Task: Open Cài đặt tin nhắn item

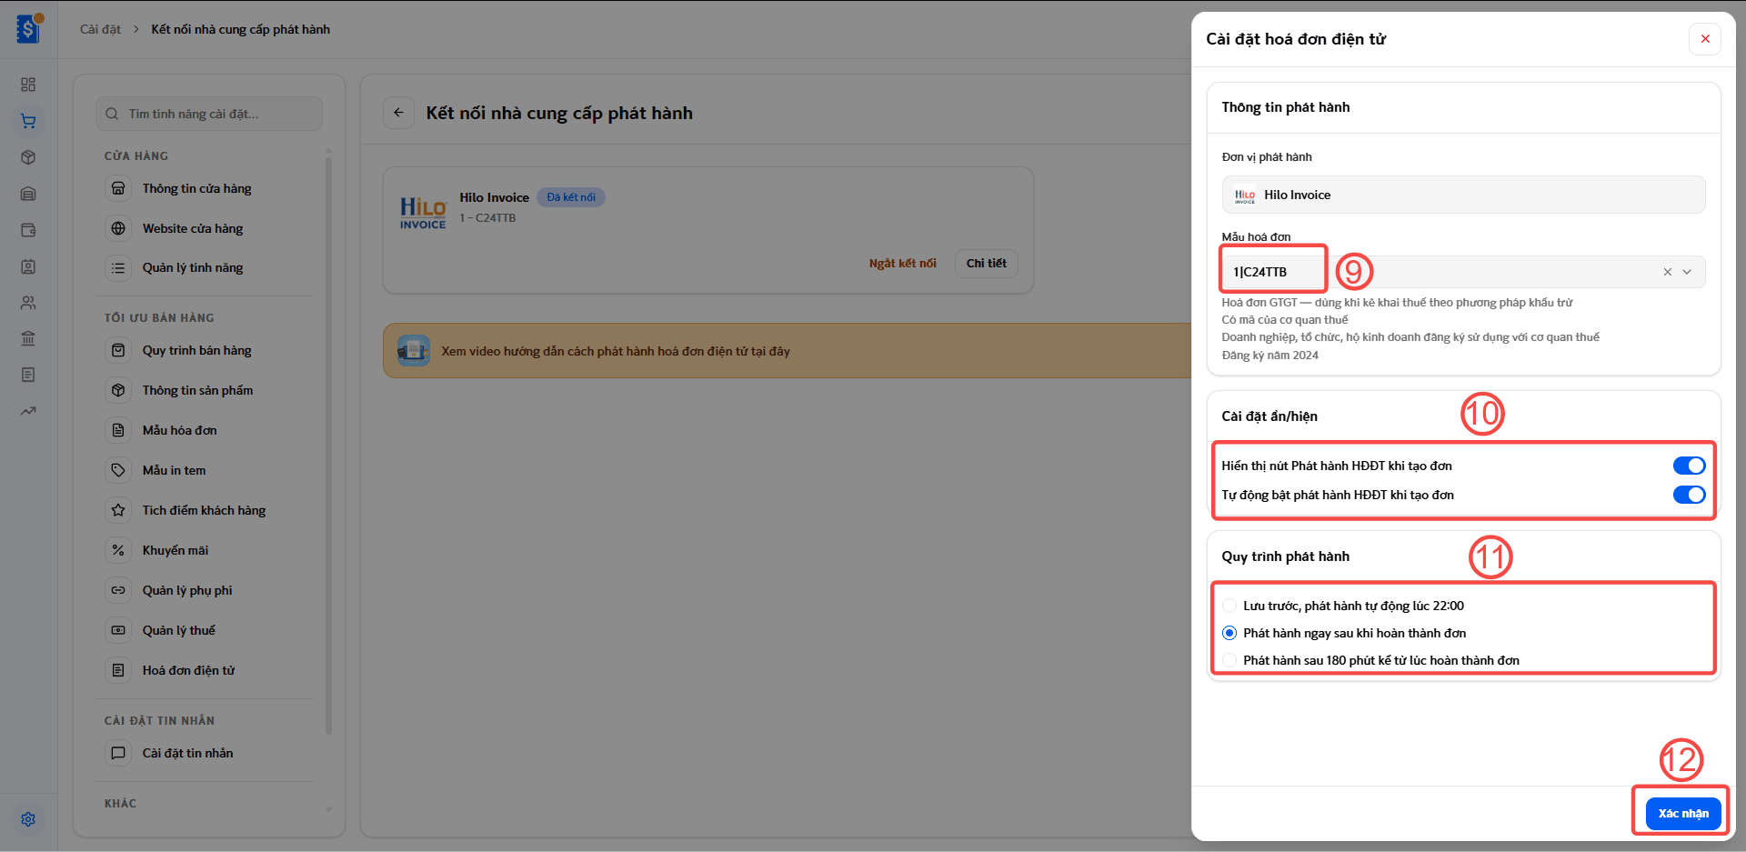Action: (187, 753)
